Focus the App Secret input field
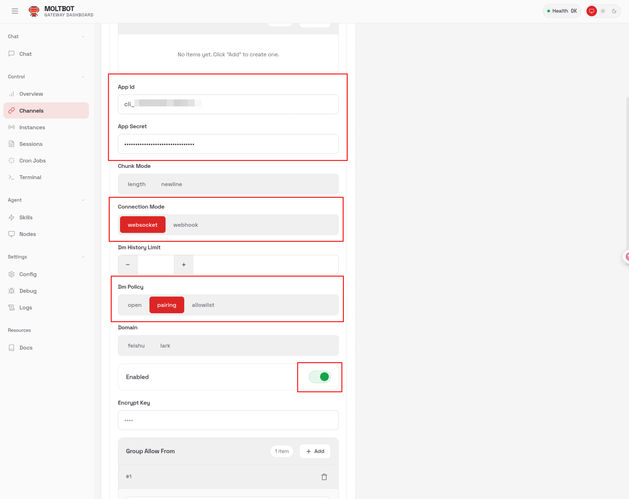The image size is (629, 499). coord(228,144)
